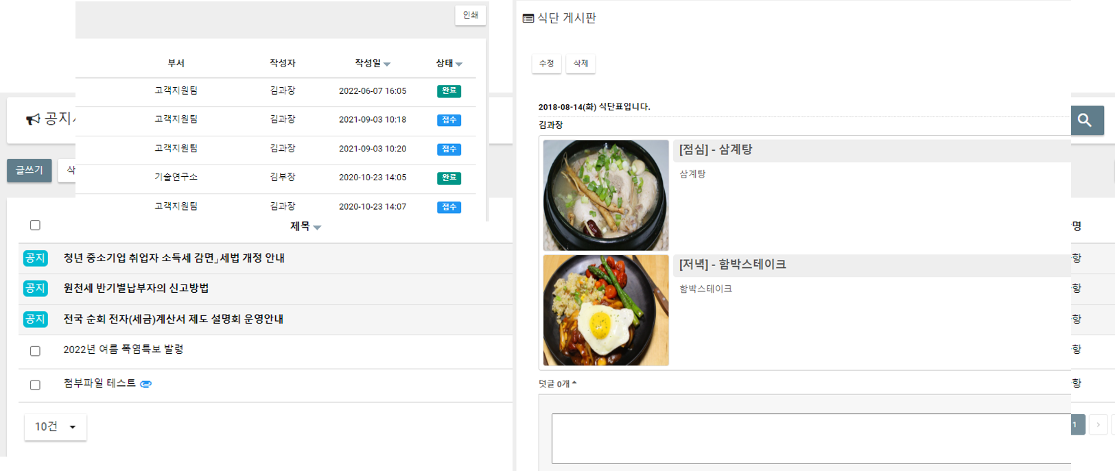Open the 삼계탕 lunch photo
The width and height of the screenshot is (1115, 471).
[x=605, y=195]
